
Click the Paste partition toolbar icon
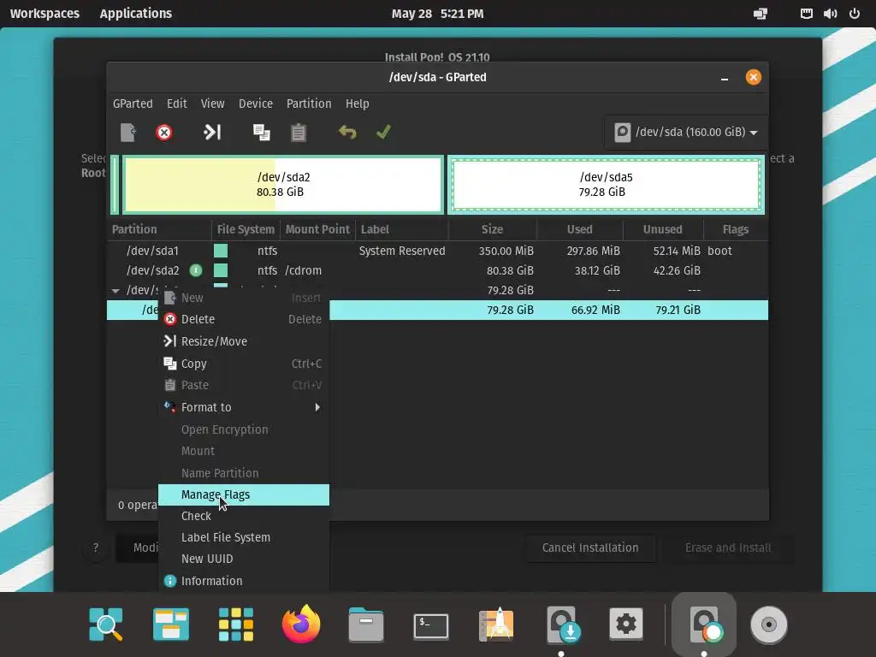(299, 133)
